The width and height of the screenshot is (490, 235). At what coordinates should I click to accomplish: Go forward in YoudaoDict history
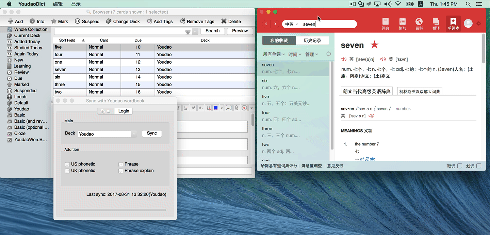point(275,24)
